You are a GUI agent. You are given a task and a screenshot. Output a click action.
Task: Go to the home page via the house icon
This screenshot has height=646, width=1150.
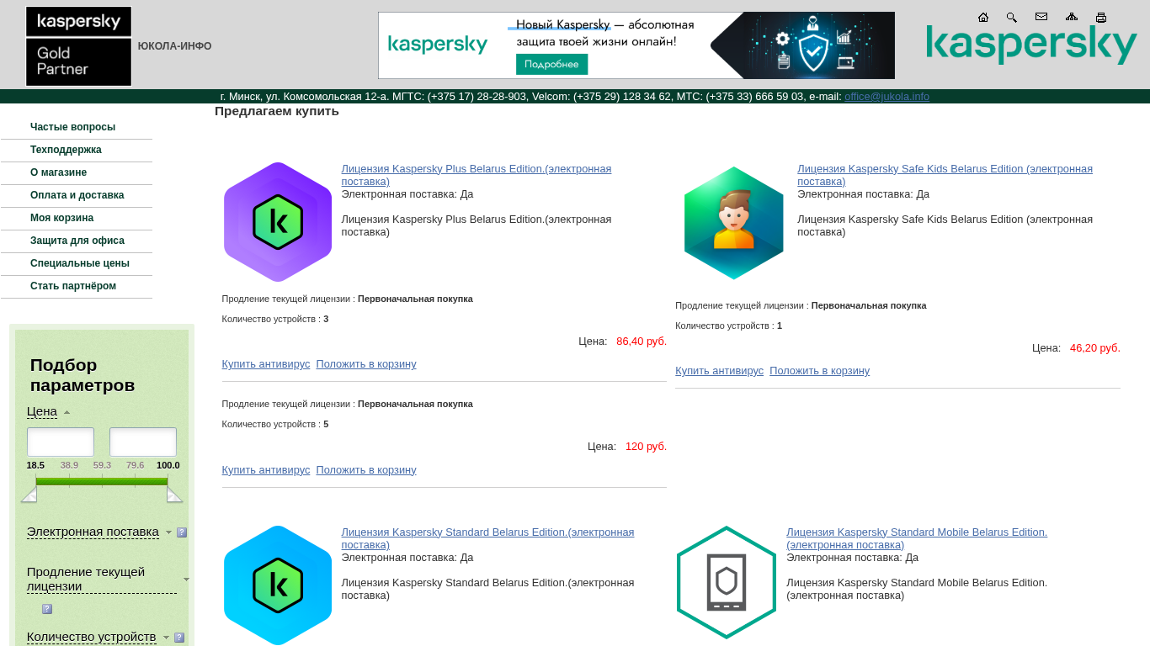pyautogui.click(x=983, y=17)
